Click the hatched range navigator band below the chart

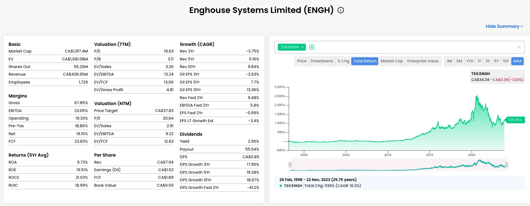398,165
